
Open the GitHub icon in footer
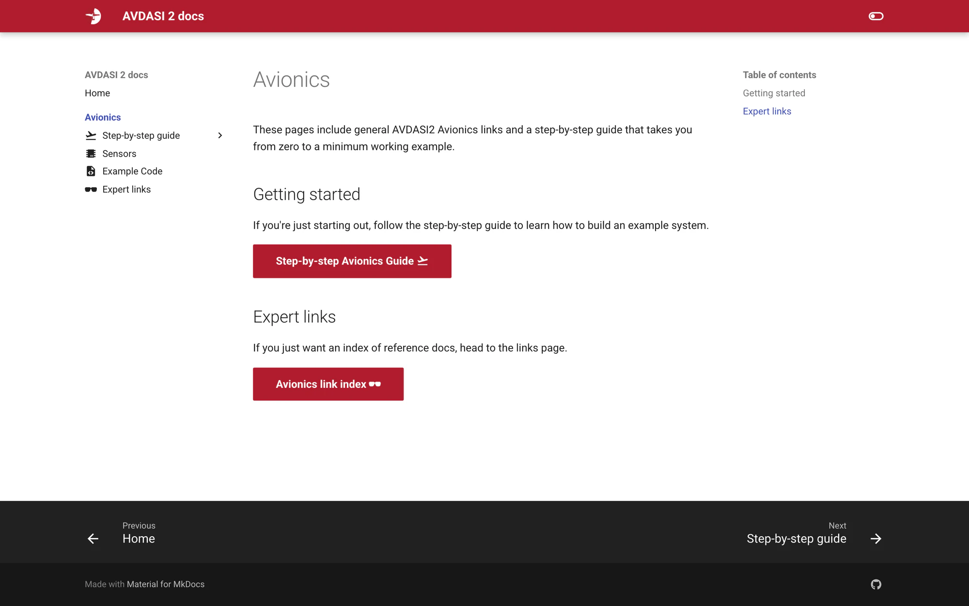click(875, 584)
